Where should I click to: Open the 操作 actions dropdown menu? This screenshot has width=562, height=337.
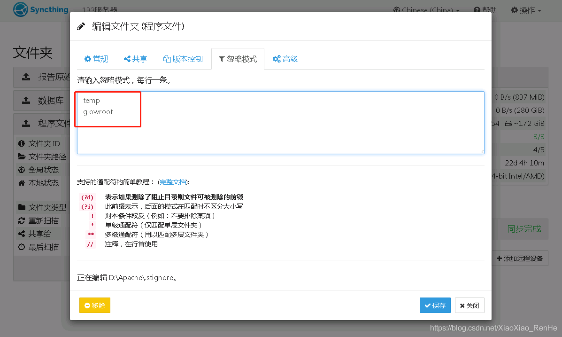(526, 10)
